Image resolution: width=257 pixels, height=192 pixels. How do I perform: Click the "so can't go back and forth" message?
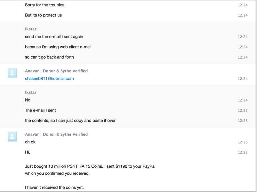(49, 57)
